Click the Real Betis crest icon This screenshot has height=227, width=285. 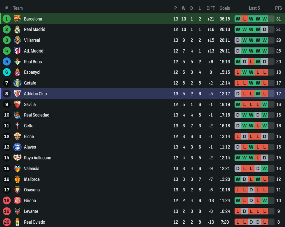[17, 62]
